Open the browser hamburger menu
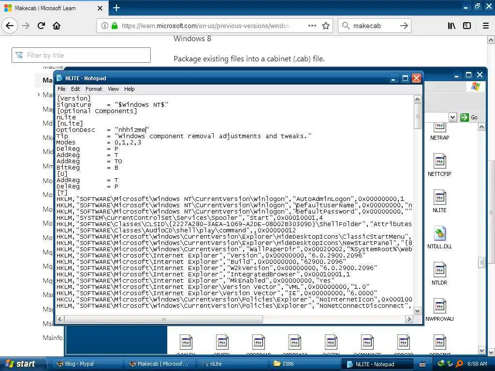The width and height of the screenshot is (495, 371). 486,26
